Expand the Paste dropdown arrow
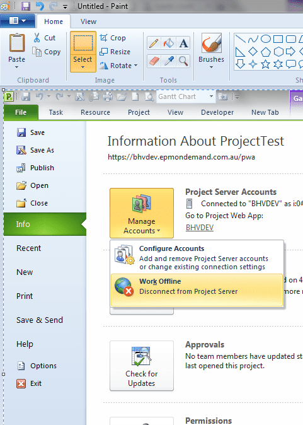 (17, 67)
